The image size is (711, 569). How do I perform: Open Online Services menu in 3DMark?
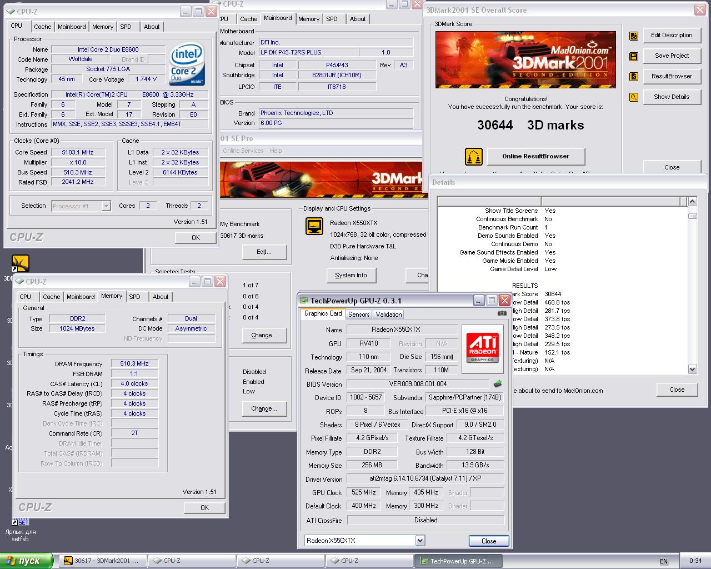click(x=243, y=151)
